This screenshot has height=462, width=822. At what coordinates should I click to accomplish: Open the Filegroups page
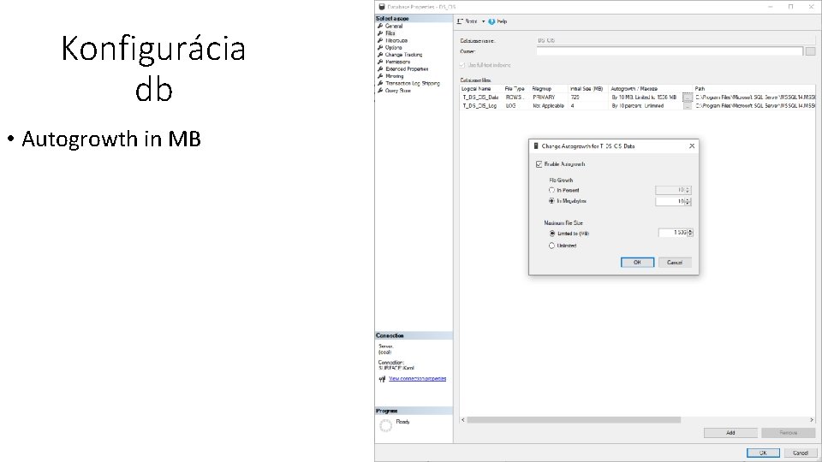[396, 40]
